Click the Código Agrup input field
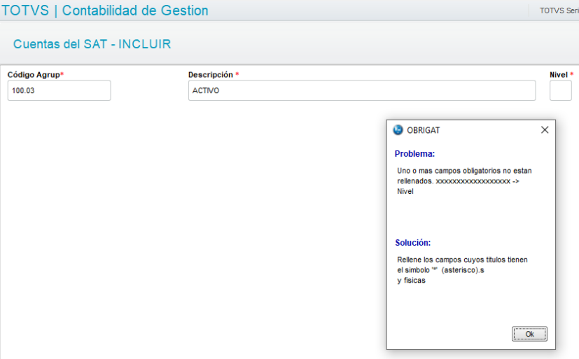579x359 pixels. [x=59, y=90]
